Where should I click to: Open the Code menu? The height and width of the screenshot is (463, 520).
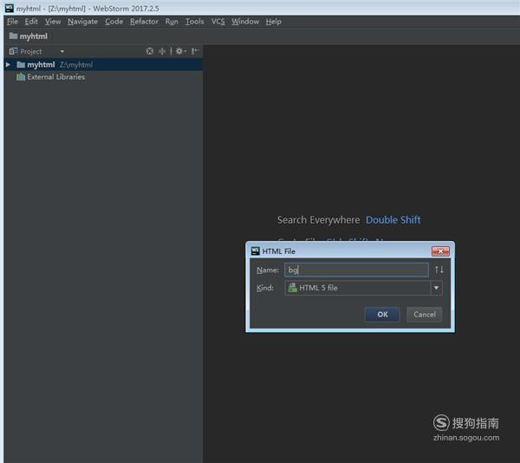tap(114, 22)
